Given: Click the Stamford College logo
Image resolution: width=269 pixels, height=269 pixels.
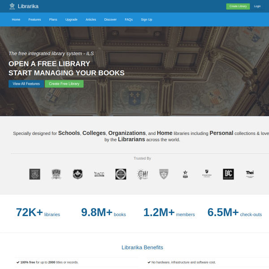Looking at the screenshot, I should (x=207, y=174).
